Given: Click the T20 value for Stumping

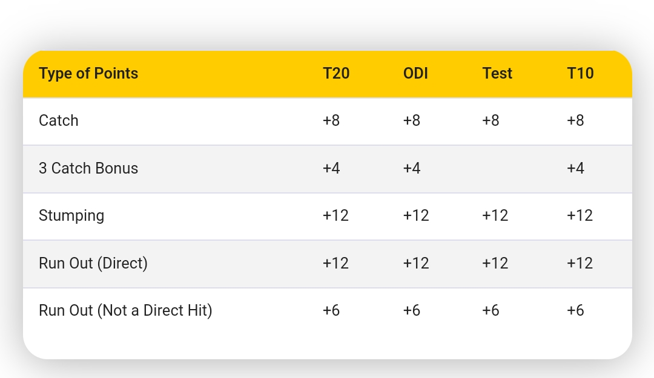Looking at the screenshot, I should point(335,215).
